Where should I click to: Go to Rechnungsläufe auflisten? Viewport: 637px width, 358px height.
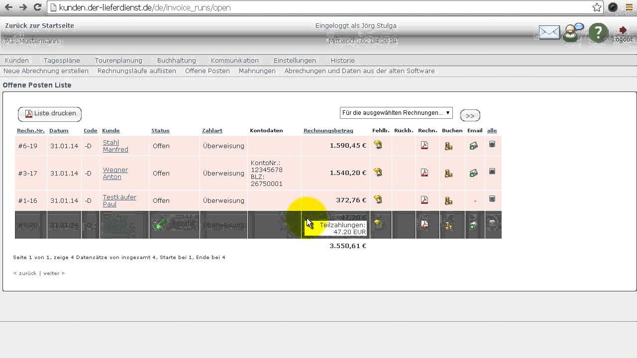pyautogui.click(x=137, y=71)
